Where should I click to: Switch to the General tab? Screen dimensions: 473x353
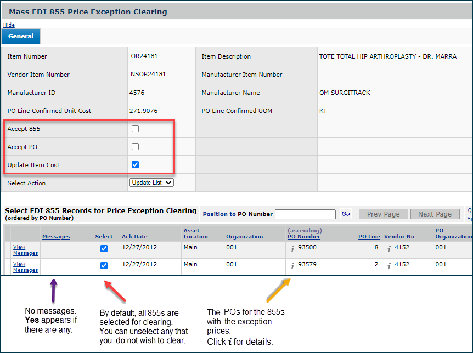coord(21,36)
